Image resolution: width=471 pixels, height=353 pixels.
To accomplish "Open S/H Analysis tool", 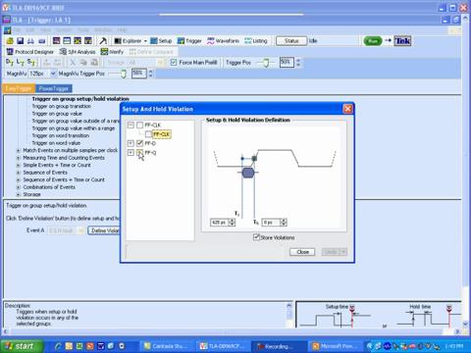I will (78, 52).
